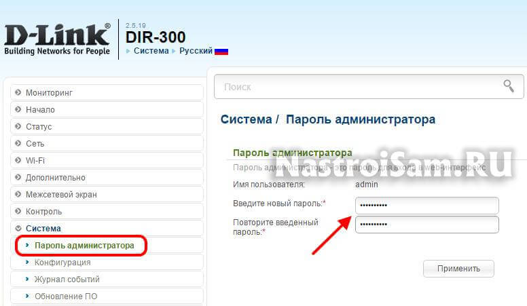Expand the Мониторинг menu arrow icon

pos(18,92)
